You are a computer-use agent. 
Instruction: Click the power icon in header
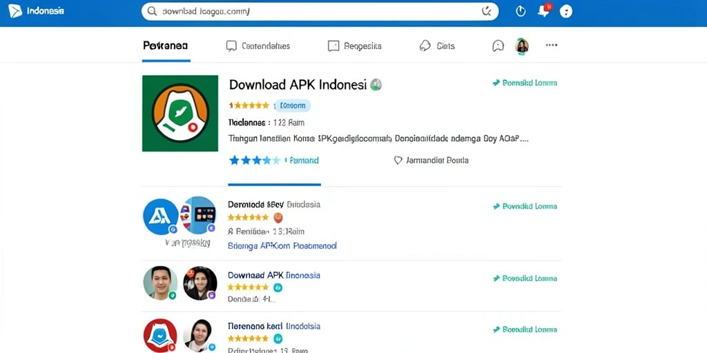point(521,11)
